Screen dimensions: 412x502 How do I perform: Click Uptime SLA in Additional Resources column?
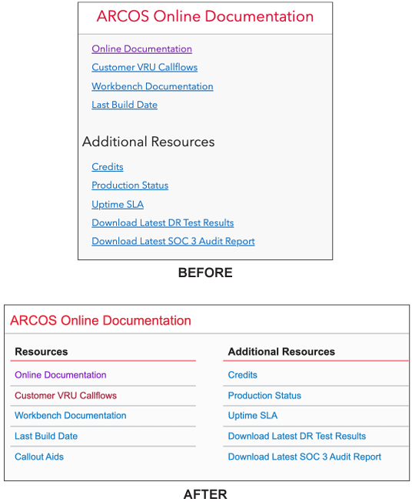253,416
